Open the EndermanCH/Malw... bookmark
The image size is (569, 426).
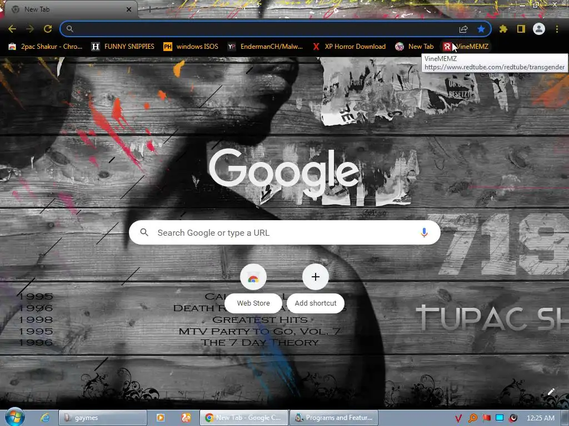265,47
